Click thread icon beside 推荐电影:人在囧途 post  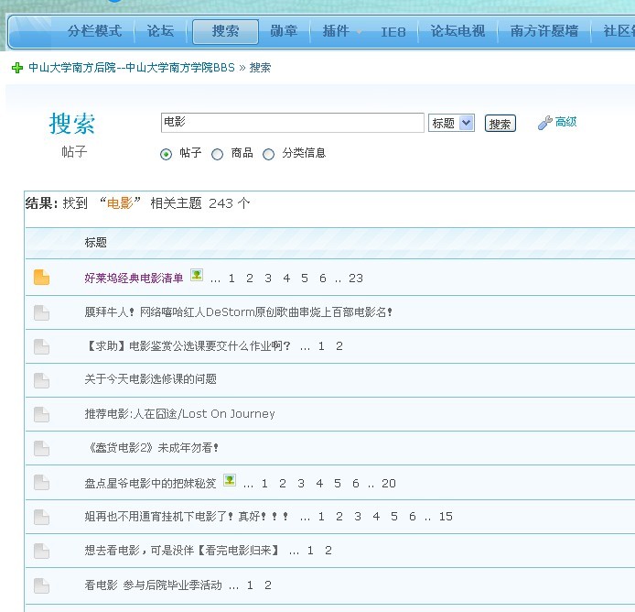click(41, 414)
